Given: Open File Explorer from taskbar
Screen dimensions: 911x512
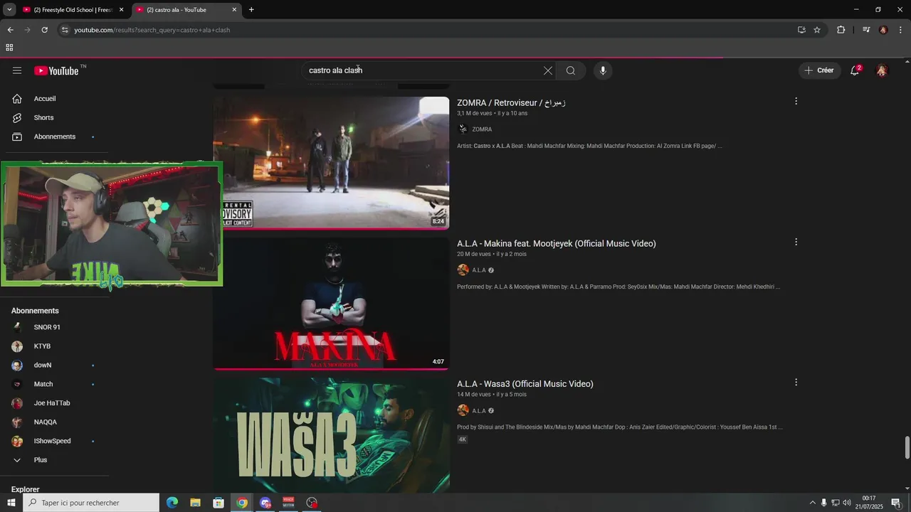Looking at the screenshot, I should tap(195, 503).
